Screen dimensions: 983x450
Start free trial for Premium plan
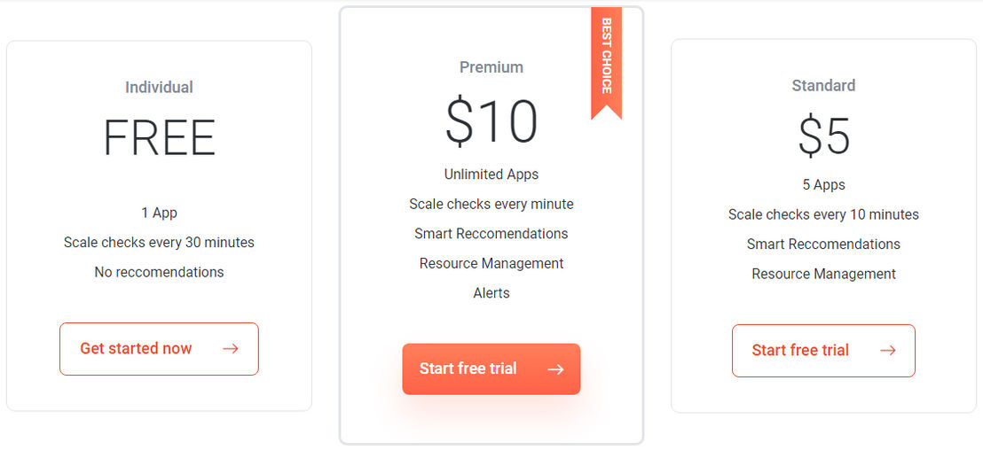coord(491,369)
